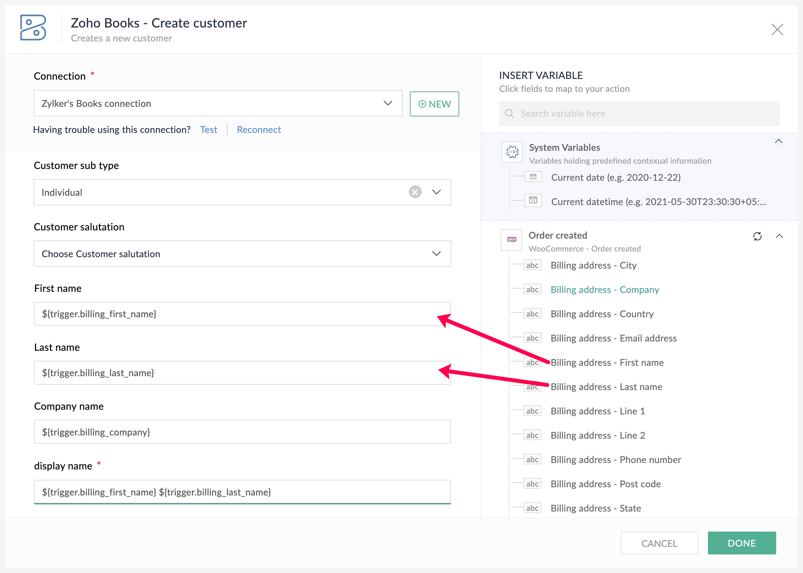Click the Test connection link

208,130
